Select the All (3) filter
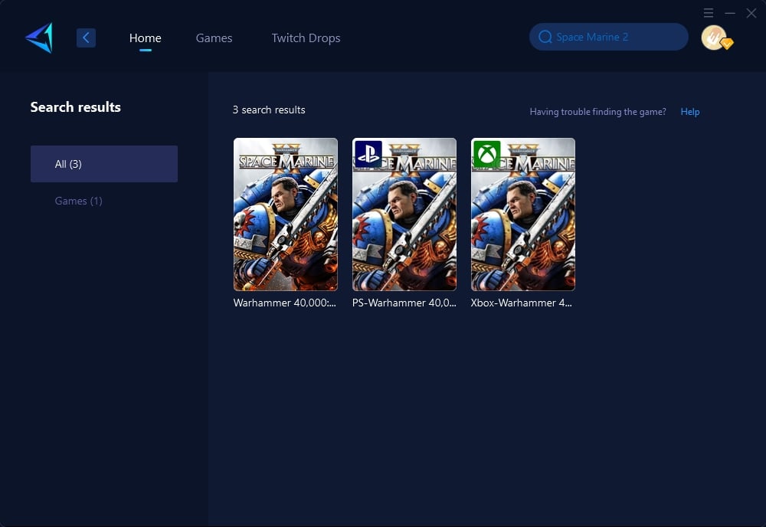The height and width of the screenshot is (527, 766). [x=104, y=164]
